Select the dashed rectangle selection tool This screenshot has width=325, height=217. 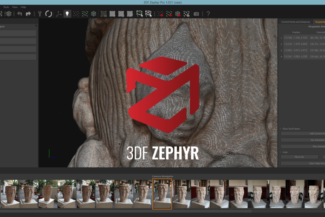tap(140, 14)
